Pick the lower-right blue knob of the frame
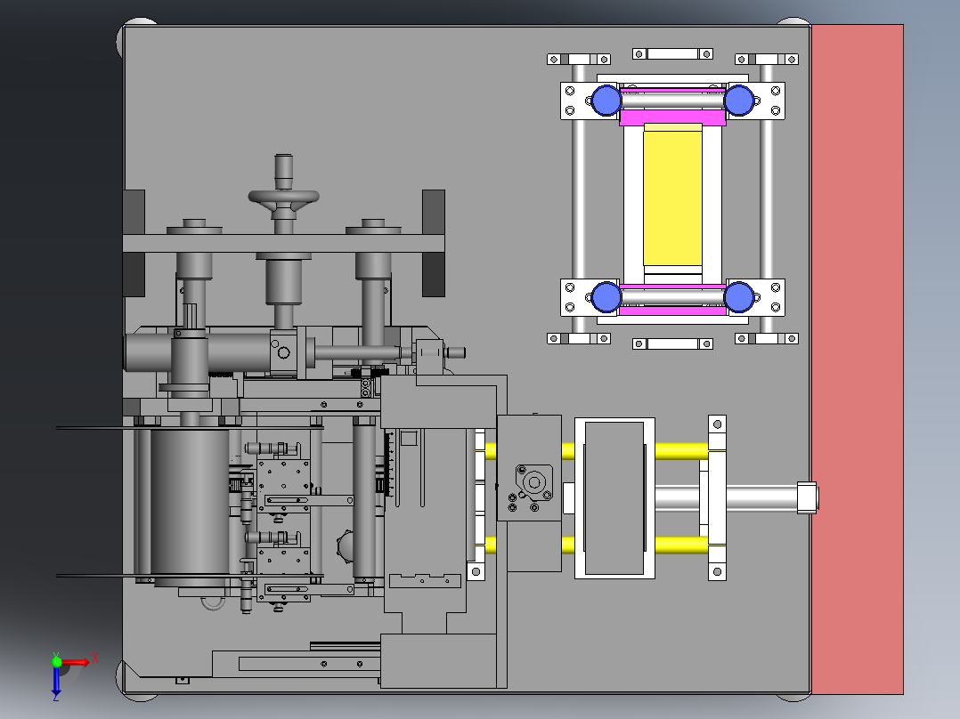Image resolution: width=960 pixels, height=719 pixels. pyautogui.click(x=739, y=297)
